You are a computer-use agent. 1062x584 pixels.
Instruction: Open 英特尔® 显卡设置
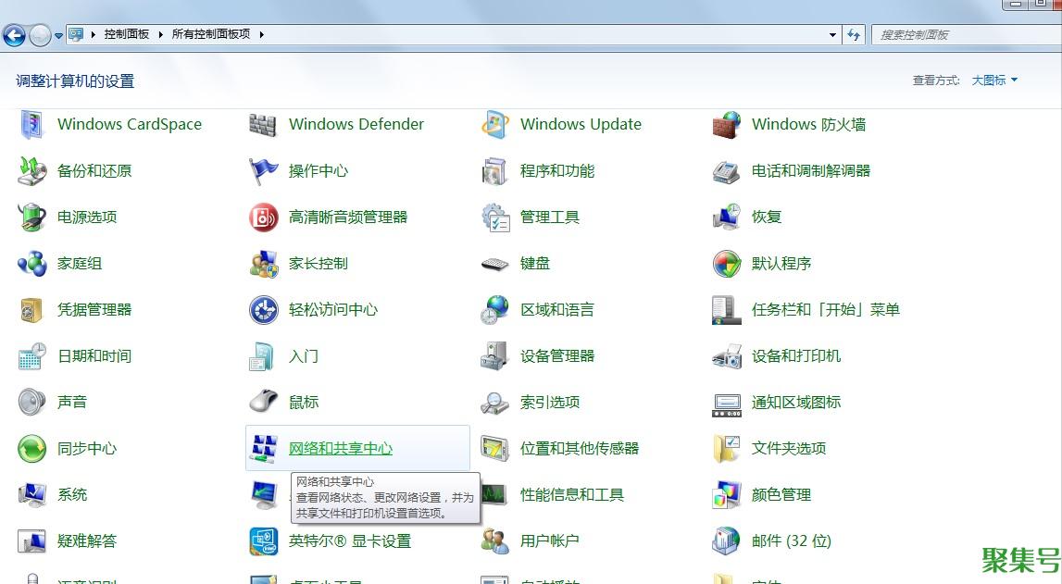[349, 541]
